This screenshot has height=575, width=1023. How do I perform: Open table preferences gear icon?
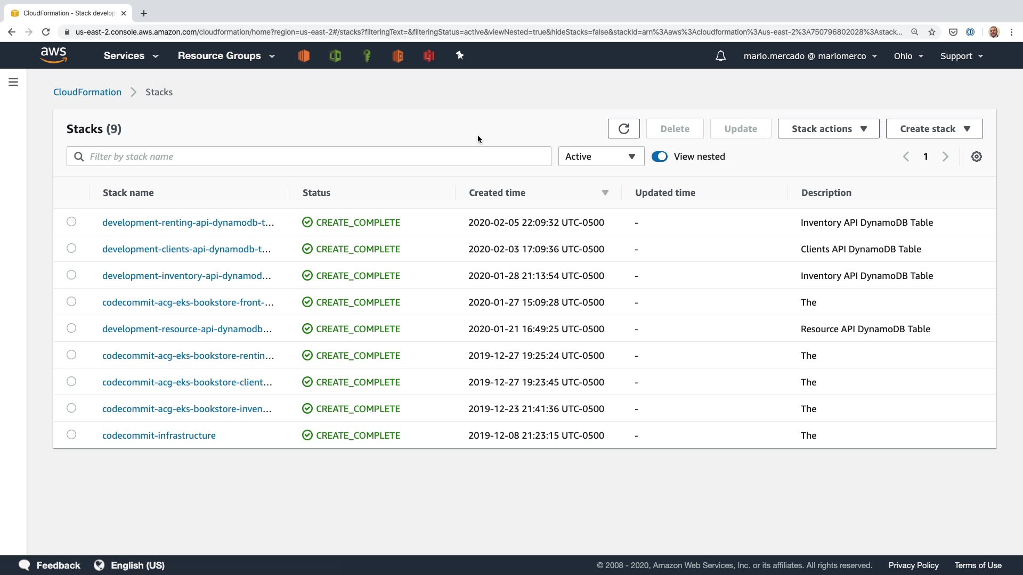(x=976, y=157)
